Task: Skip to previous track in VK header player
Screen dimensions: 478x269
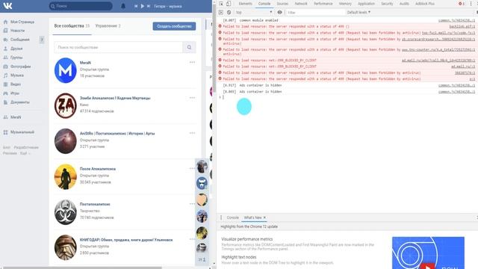Action: coord(136,6)
